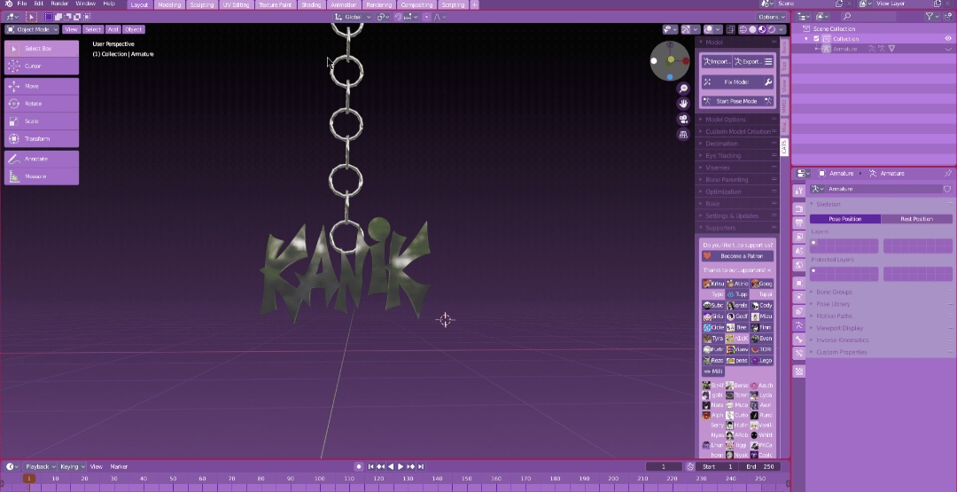Select the Cursor tool in the toolbar

point(42,66)
